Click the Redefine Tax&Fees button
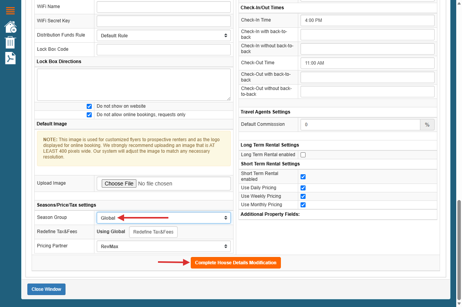 point(153,232)
